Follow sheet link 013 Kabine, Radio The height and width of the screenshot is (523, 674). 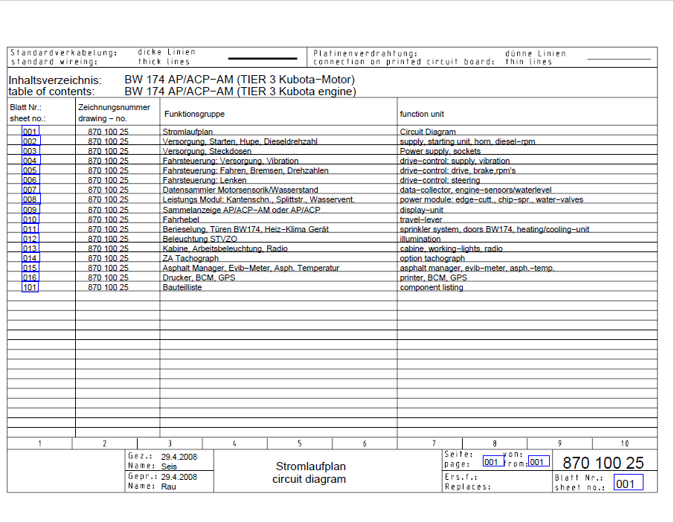30,248
